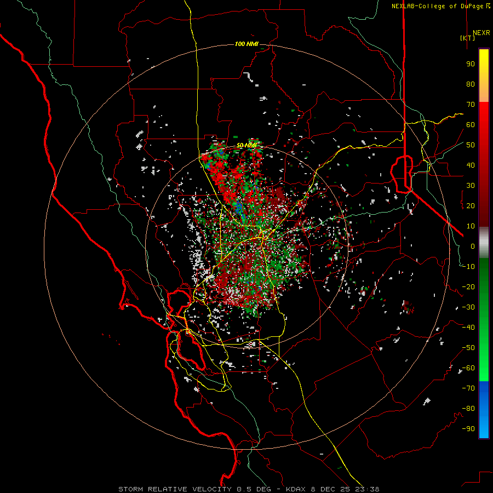The image size is (493, 493).
Task: Click the 30 value on velocity scale
Action: 471,186
